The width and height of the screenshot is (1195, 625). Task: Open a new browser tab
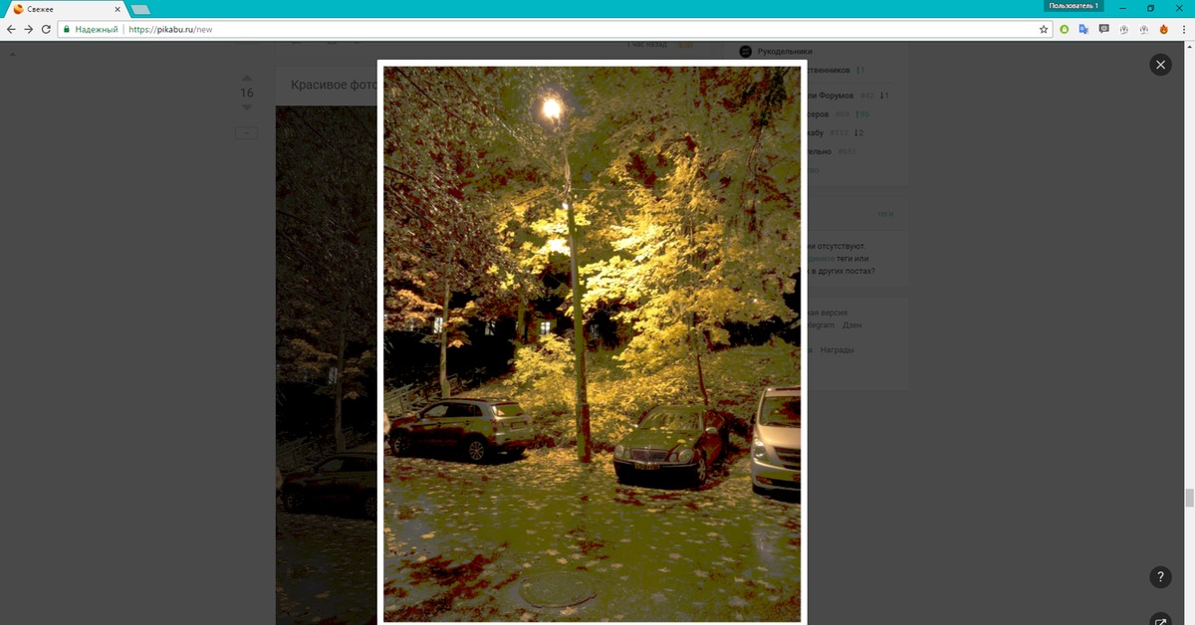[x=140, y=9]
